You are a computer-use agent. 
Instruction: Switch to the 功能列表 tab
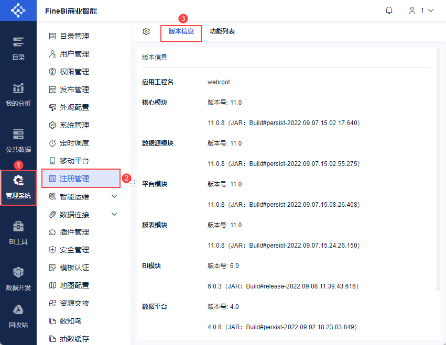222,31
